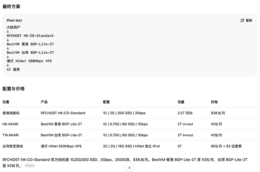Screen dimensions: 260x172
Task: Click the Plain text label
Action: 14,21
